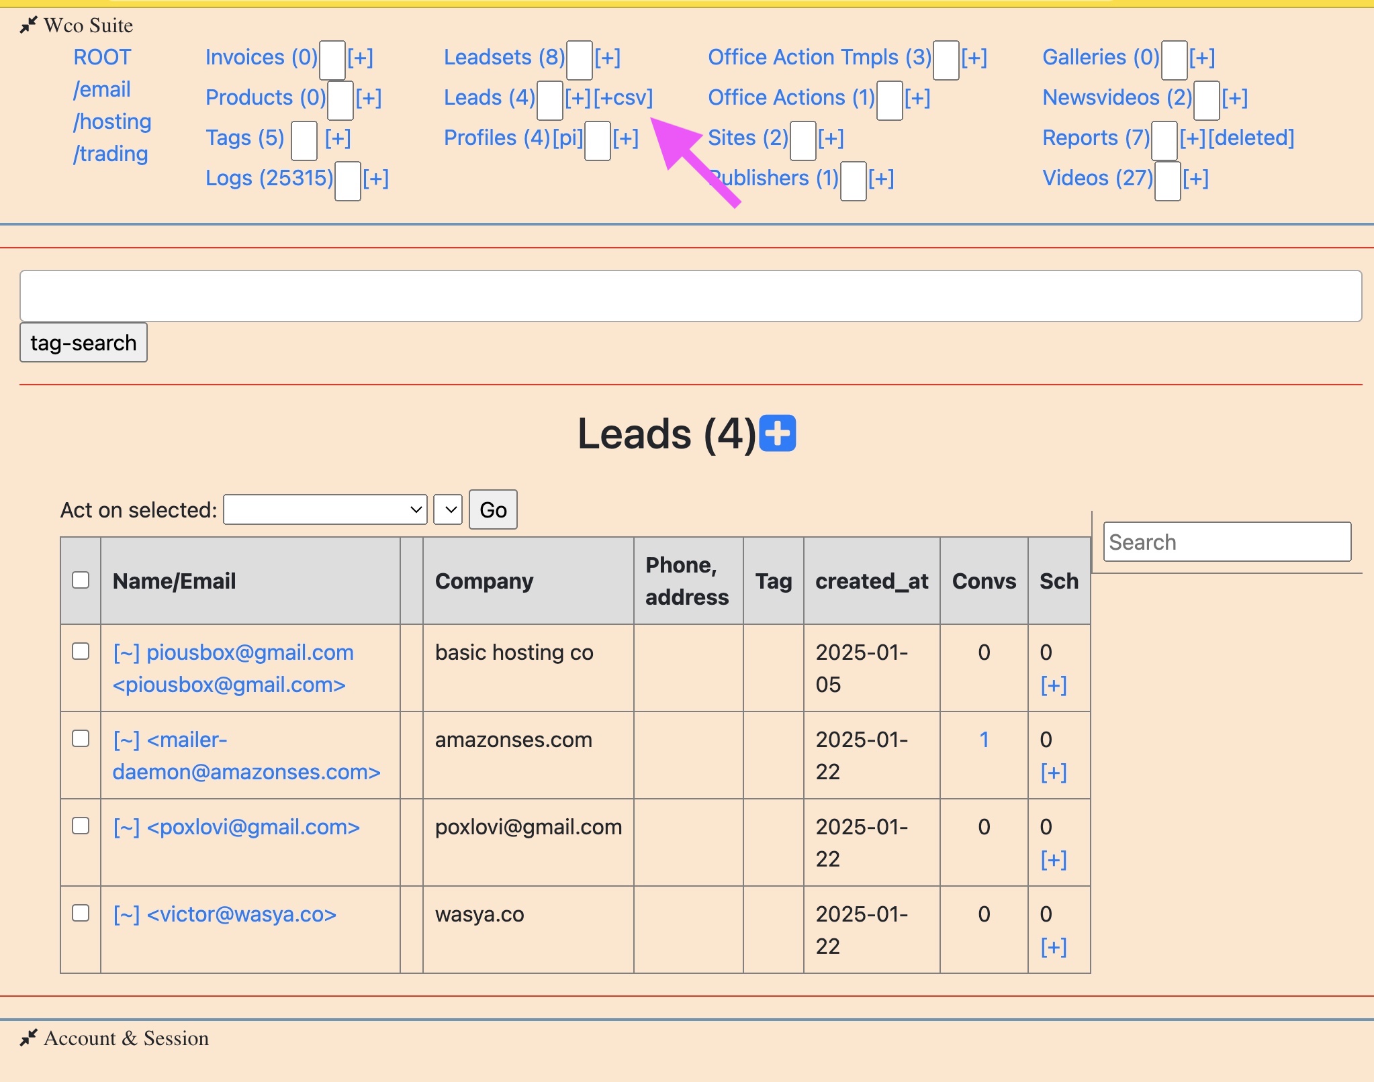Expand the Sch [+] for wasya.co lead
Screen dimensions: 1374x1082
[x=1053, y=947]
